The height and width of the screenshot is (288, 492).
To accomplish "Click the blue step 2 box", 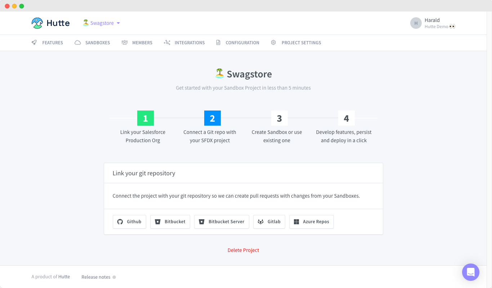I will (x=213, y=118).
